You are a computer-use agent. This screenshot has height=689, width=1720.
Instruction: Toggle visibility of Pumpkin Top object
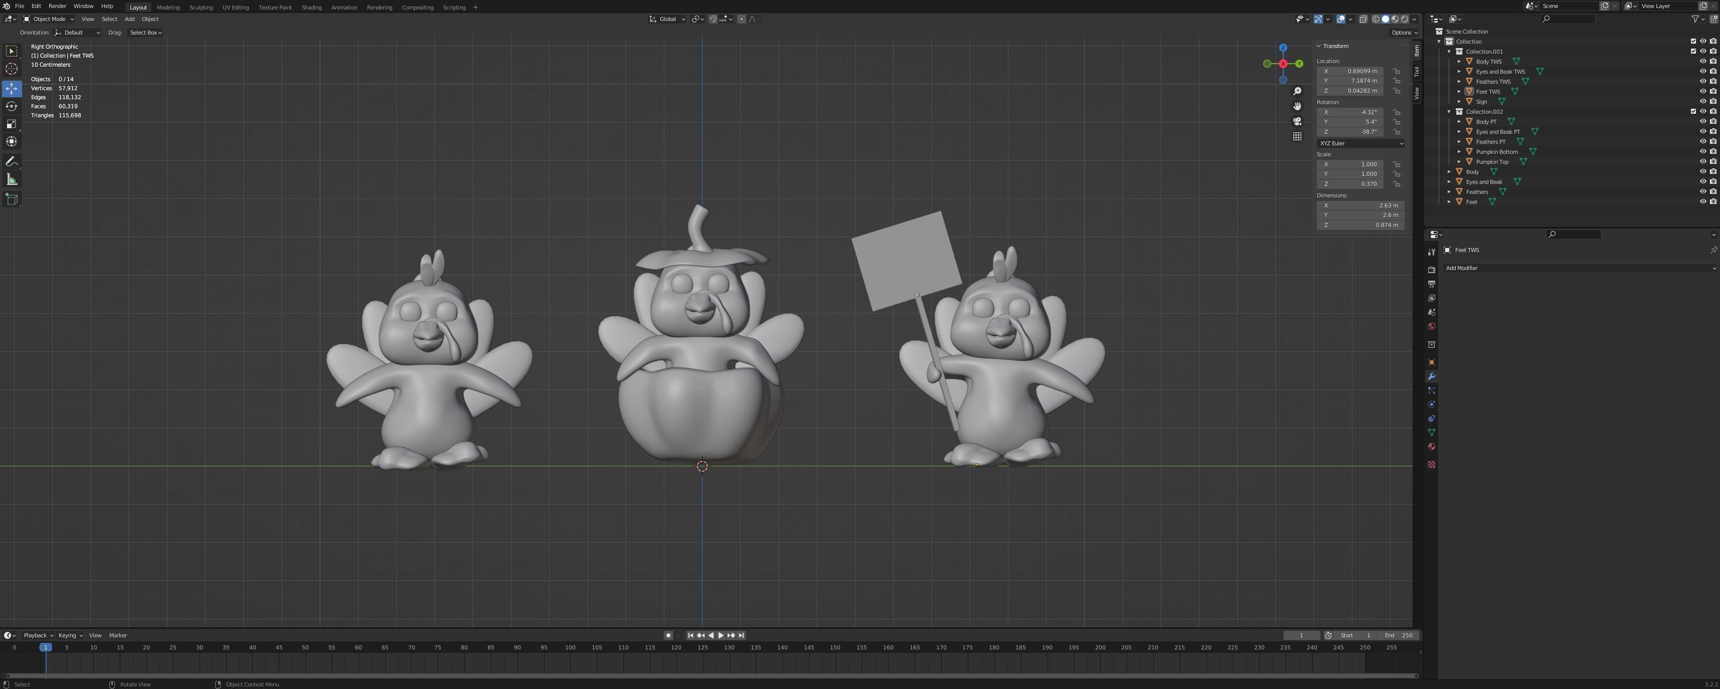click(1702, 161)
